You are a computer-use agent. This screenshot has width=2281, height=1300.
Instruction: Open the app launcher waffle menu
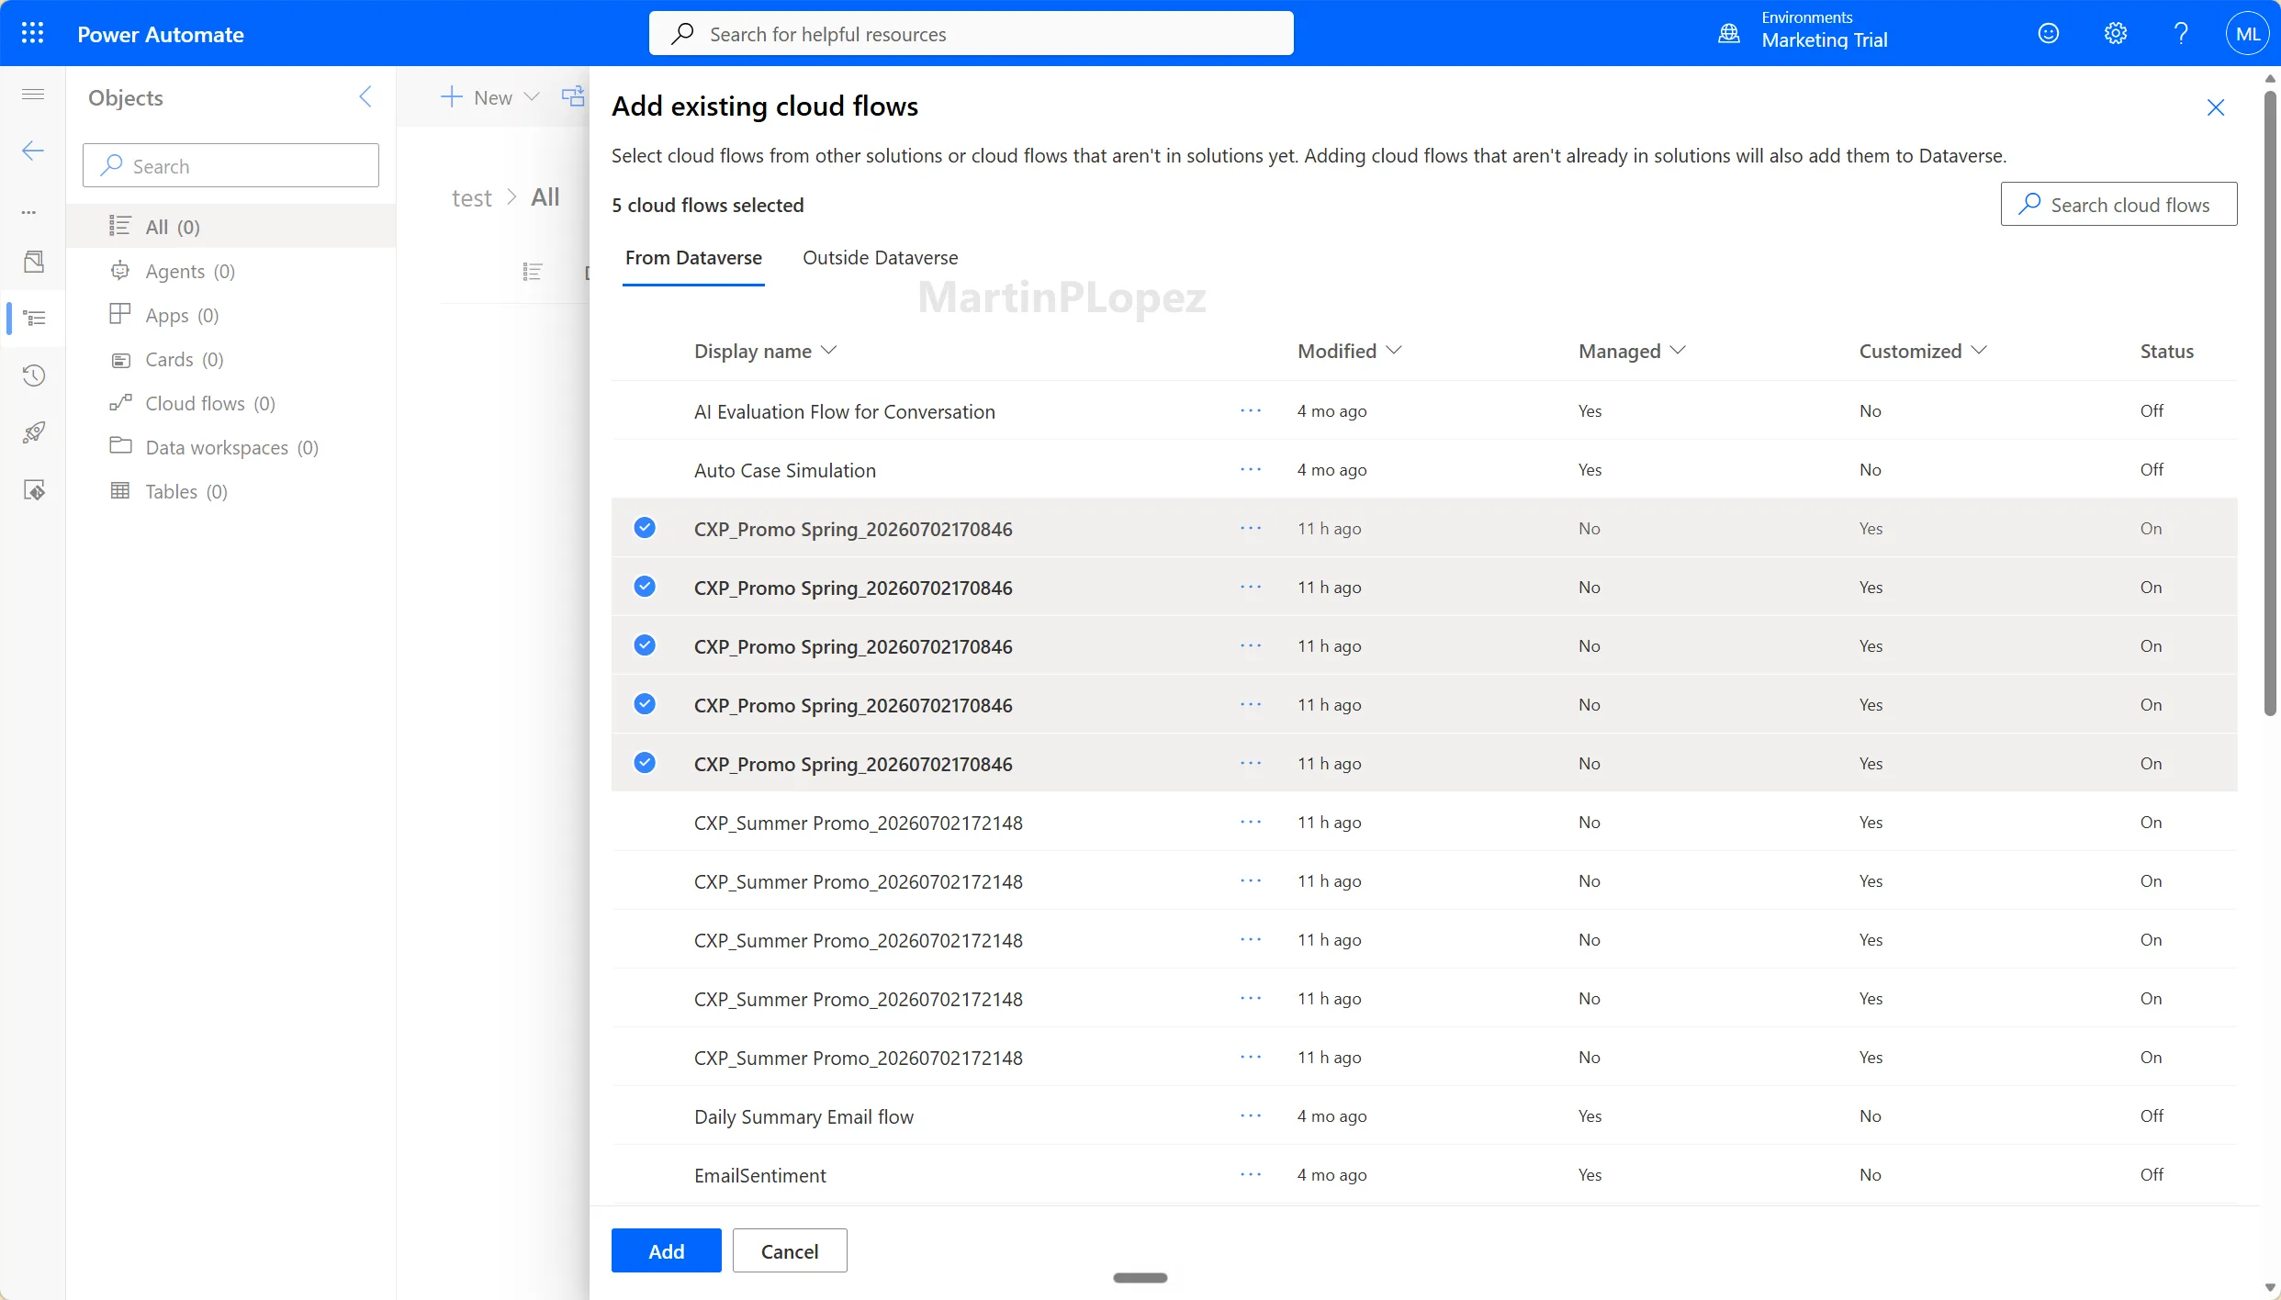click(32, 33)
